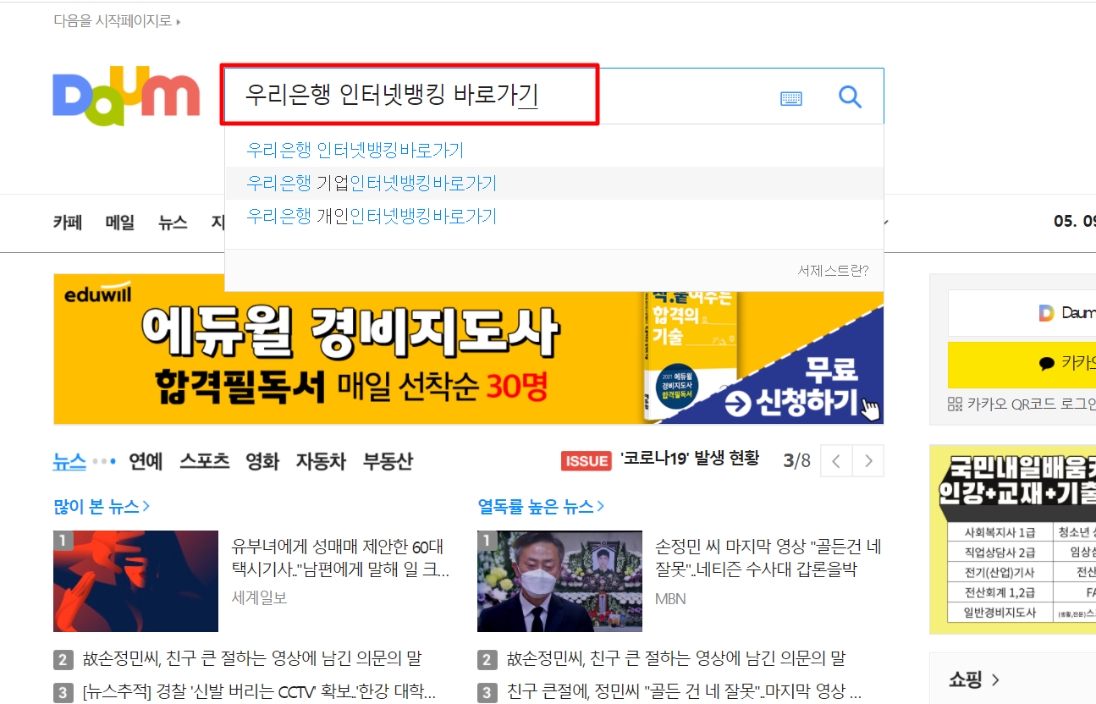Switch to the 자동차 tab
The width and height of the screenshot is (1096, 704).
tap(321, 461)
